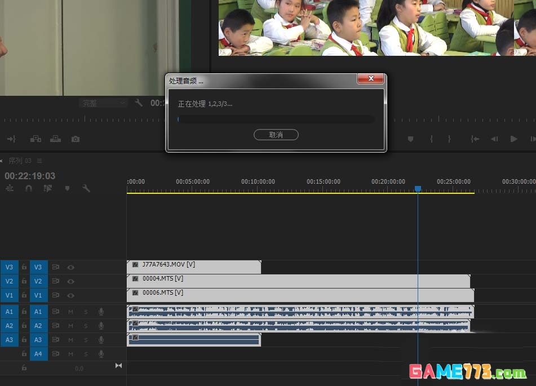This screenshot has height=386, width=536.
Task: Select clip J77A7643.MOV [V] on V3
Action: pos(194,267)
